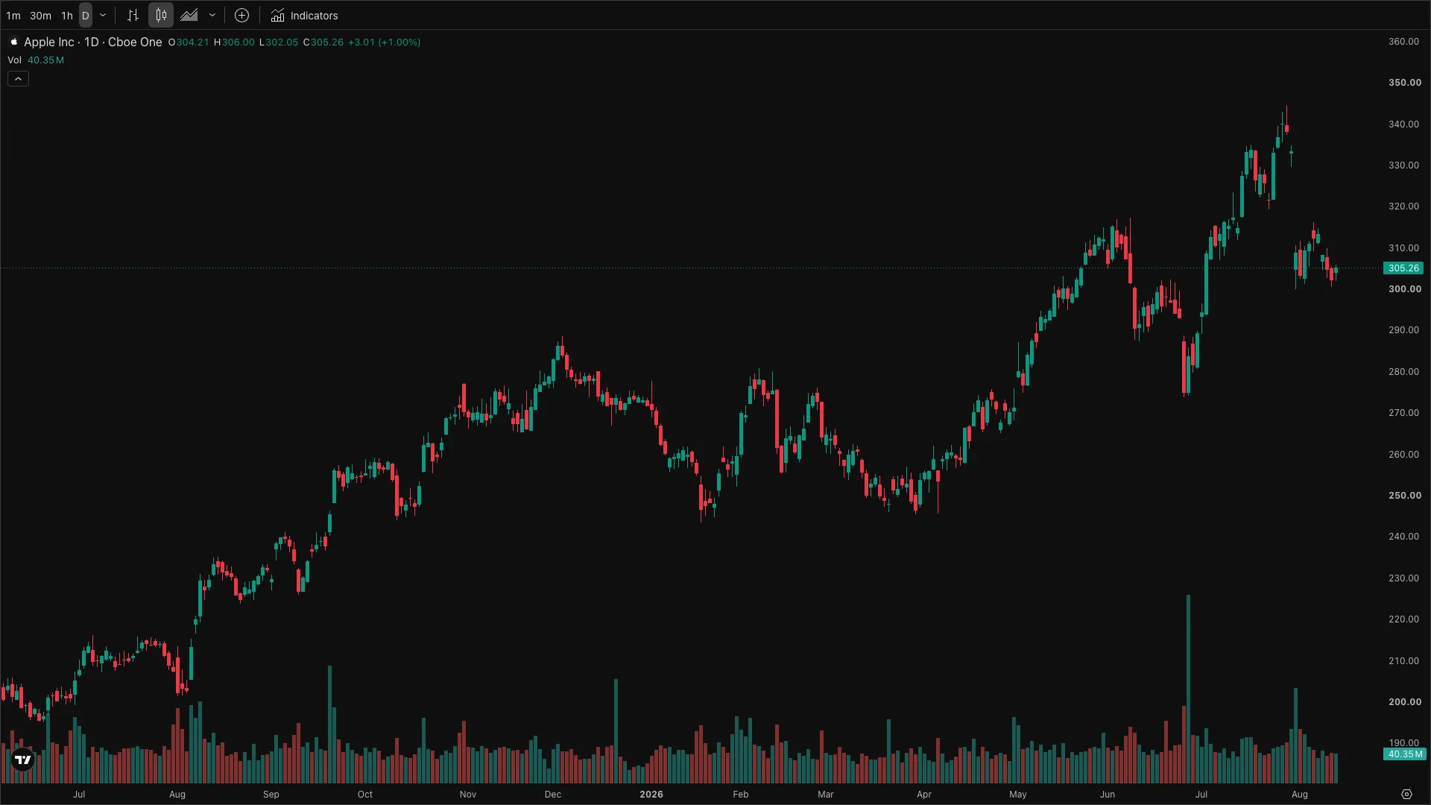
Task: Click the 305.26 current price label
Action: tap(1403, 268)
